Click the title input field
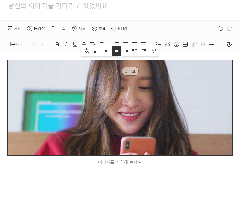Screen dimensions: 241x208 pyautogui.click(x=120, y=6)
